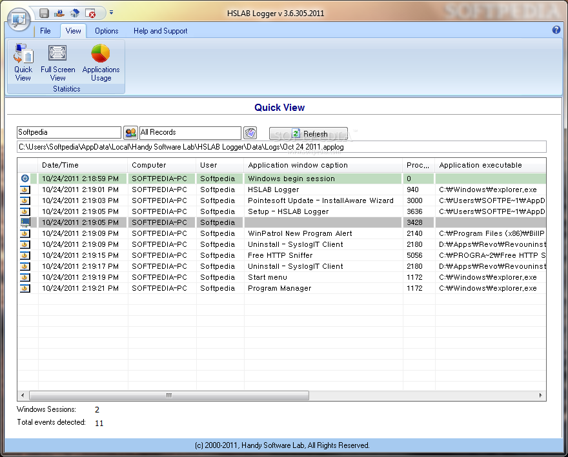Image resolution: width=568 pixels, height=457 pixels.
Task: Click the icon on HSLAB Logger row
Action: [25, 190]
